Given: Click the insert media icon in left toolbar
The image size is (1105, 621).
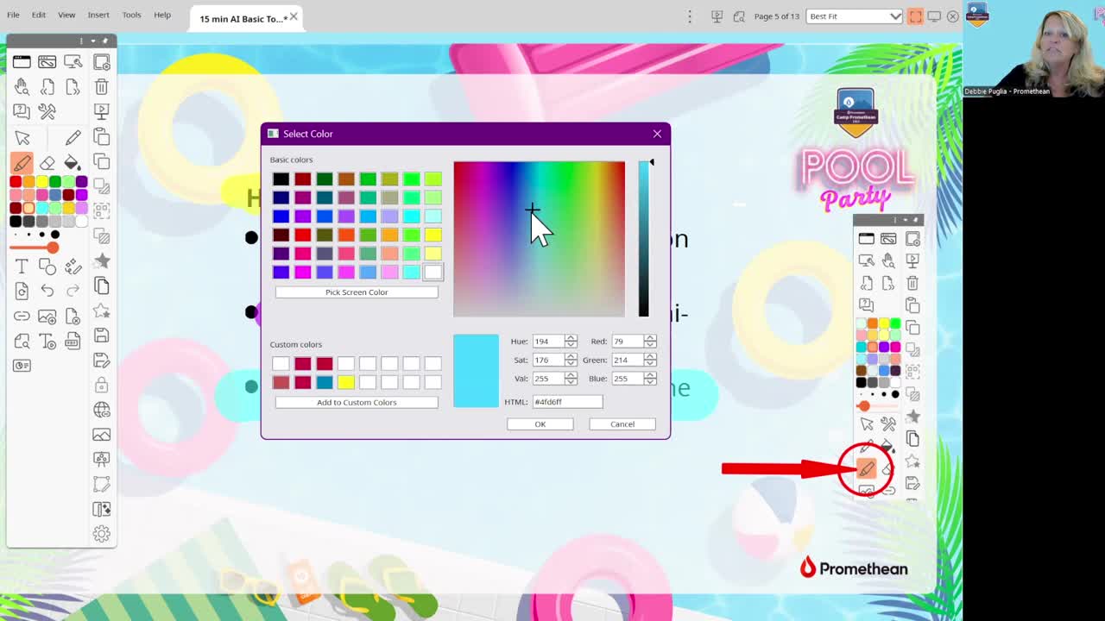Looking at the screenshot, I should (47, 317).
